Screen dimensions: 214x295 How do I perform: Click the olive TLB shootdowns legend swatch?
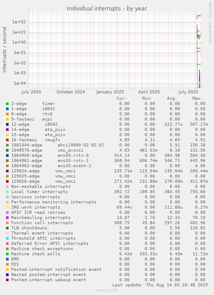[x=7, y=228]
